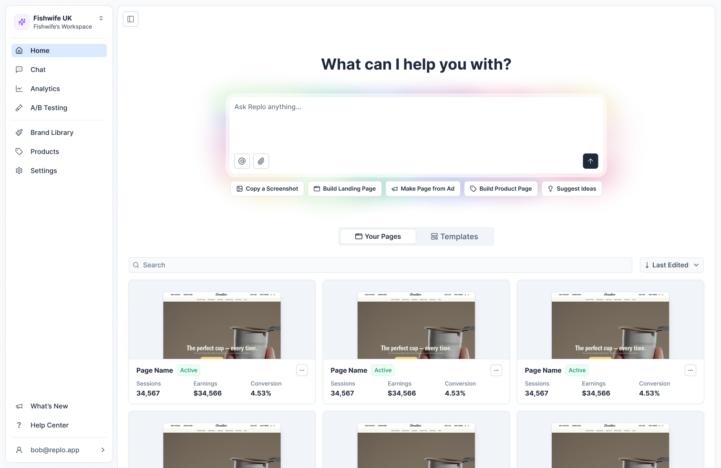Image resolution: width=721 pixels, height=468 pixels.
Task: Open Home in the sidebar
Action: click(x=59, y=51)
